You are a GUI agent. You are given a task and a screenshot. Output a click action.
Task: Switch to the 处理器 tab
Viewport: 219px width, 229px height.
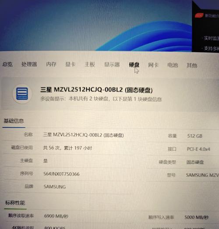(29, 64)
